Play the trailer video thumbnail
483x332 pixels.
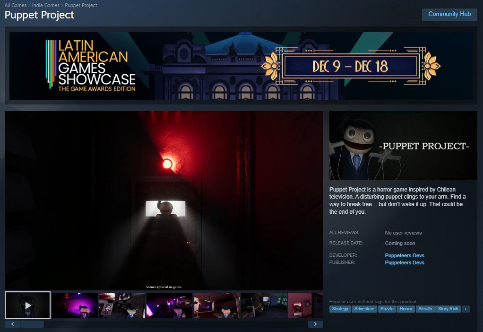[x=28, y=305]
